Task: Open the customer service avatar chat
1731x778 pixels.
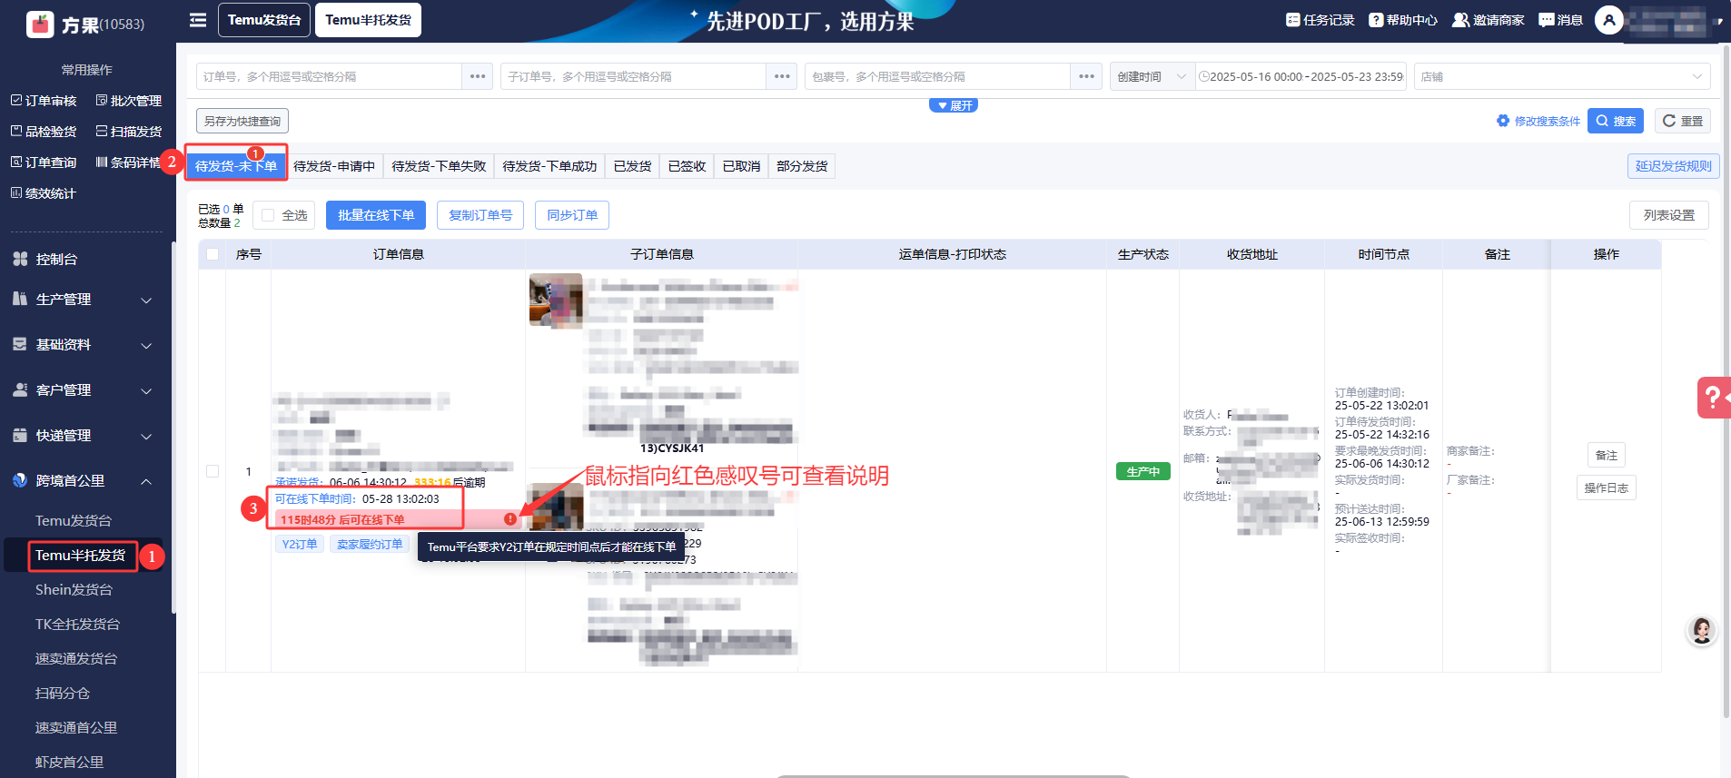Action: click(1702, 630)
